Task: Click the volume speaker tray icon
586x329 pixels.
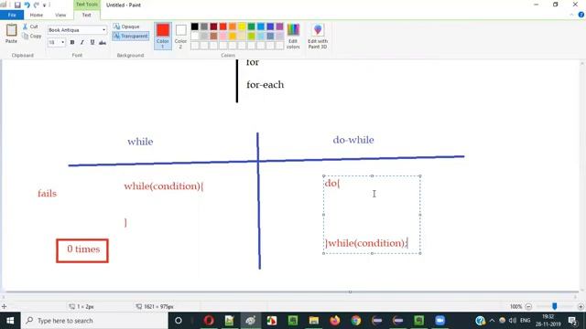Action: (513, 321)
